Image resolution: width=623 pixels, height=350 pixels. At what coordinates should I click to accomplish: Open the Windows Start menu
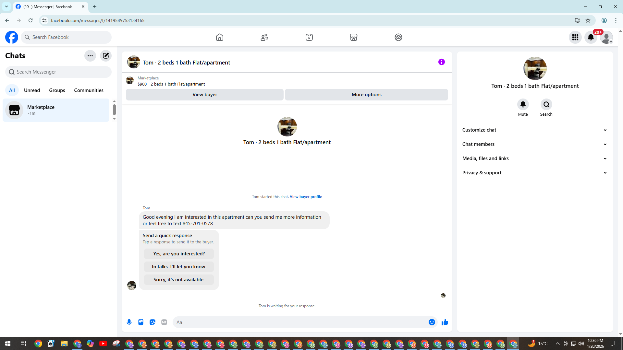pos(8,344)
